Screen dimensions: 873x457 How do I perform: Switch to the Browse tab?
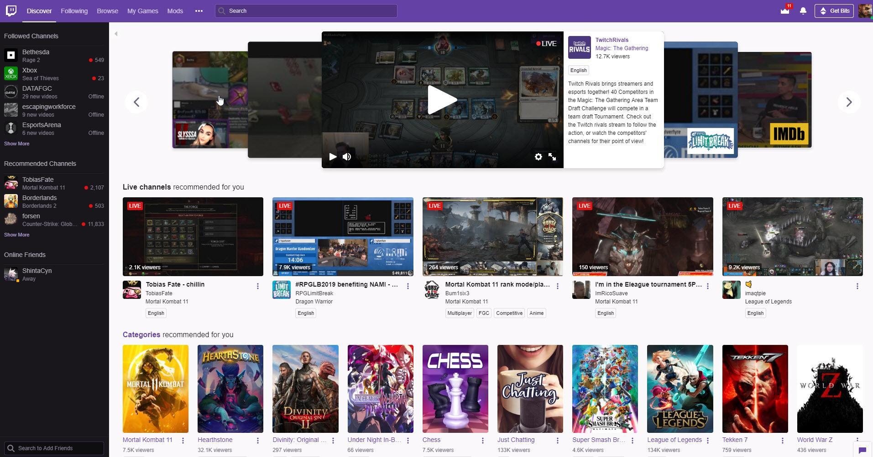[107, 11]
